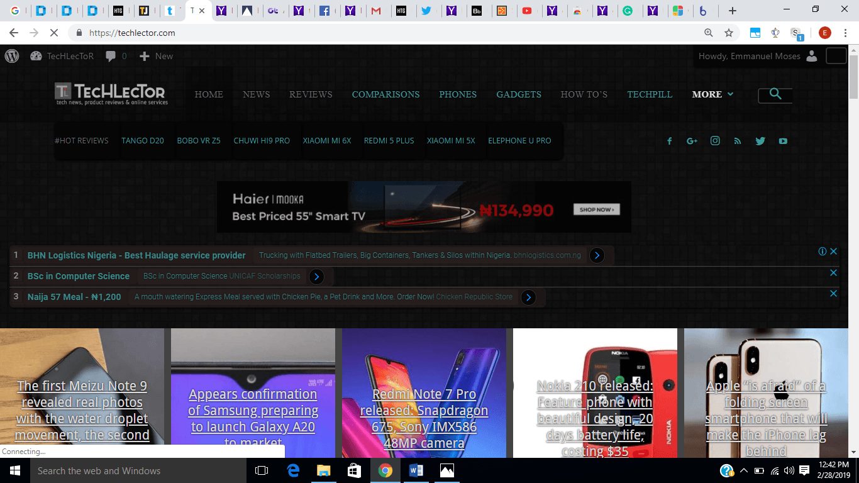This screenshot has width=859, height=483.
Task: Visit the Twitter social icon in header
Action: 760,141
